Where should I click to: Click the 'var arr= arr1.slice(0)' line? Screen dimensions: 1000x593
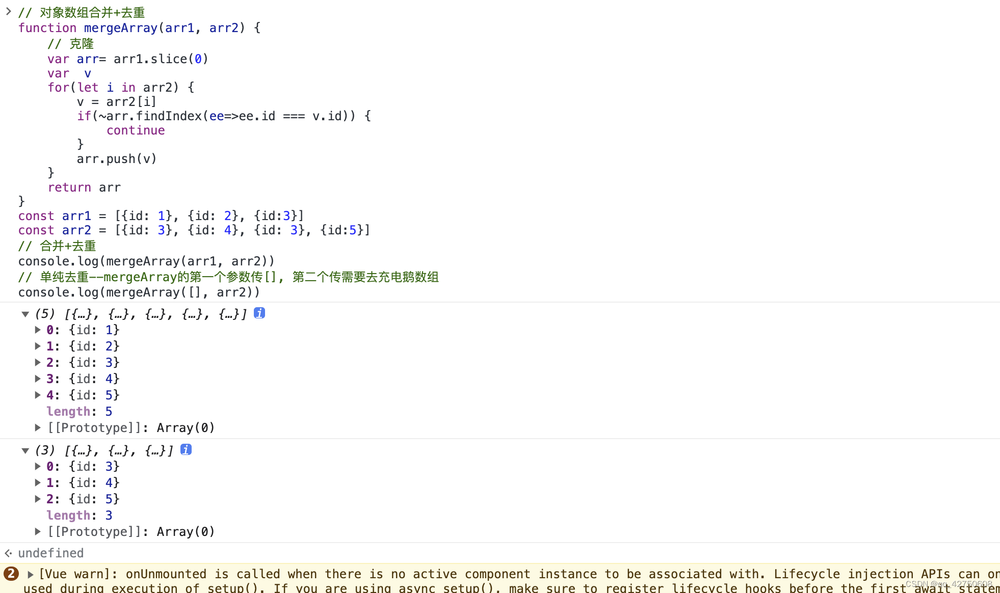click(128, 59)
